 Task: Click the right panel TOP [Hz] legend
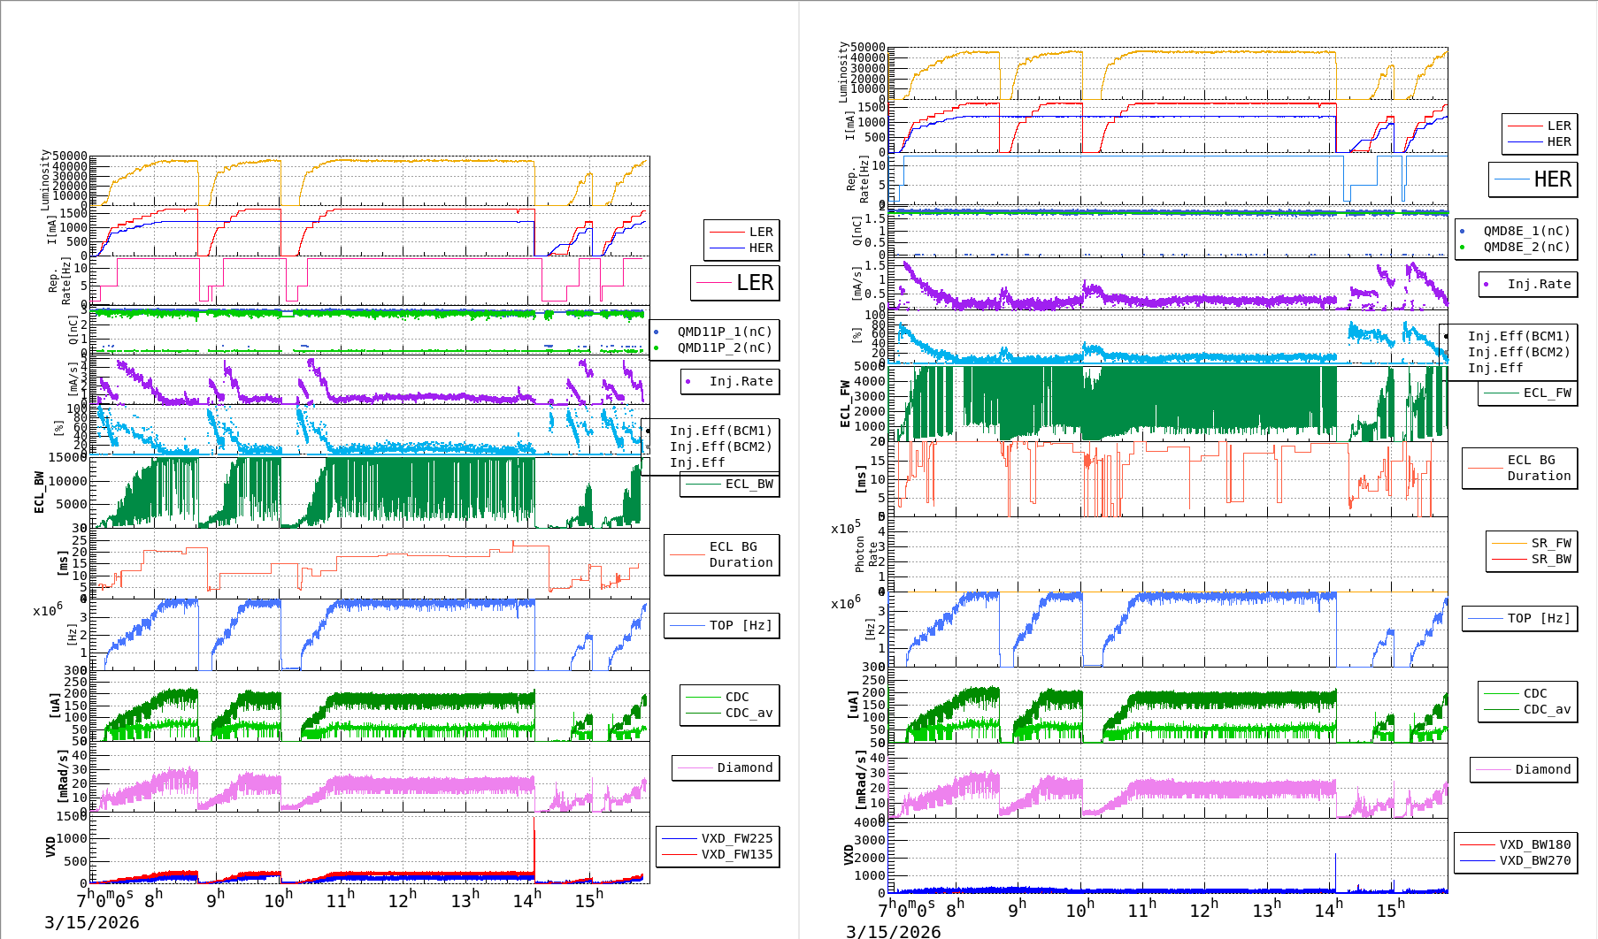(x=1519, y=619)
